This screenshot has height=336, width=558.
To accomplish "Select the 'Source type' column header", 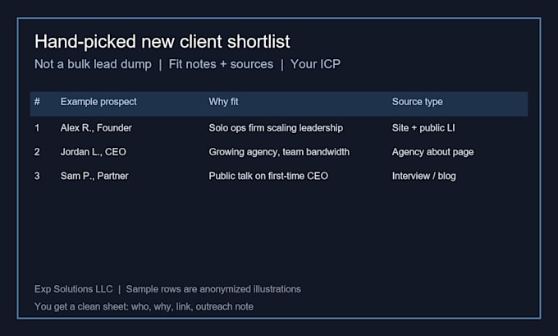I will point(418,102).
